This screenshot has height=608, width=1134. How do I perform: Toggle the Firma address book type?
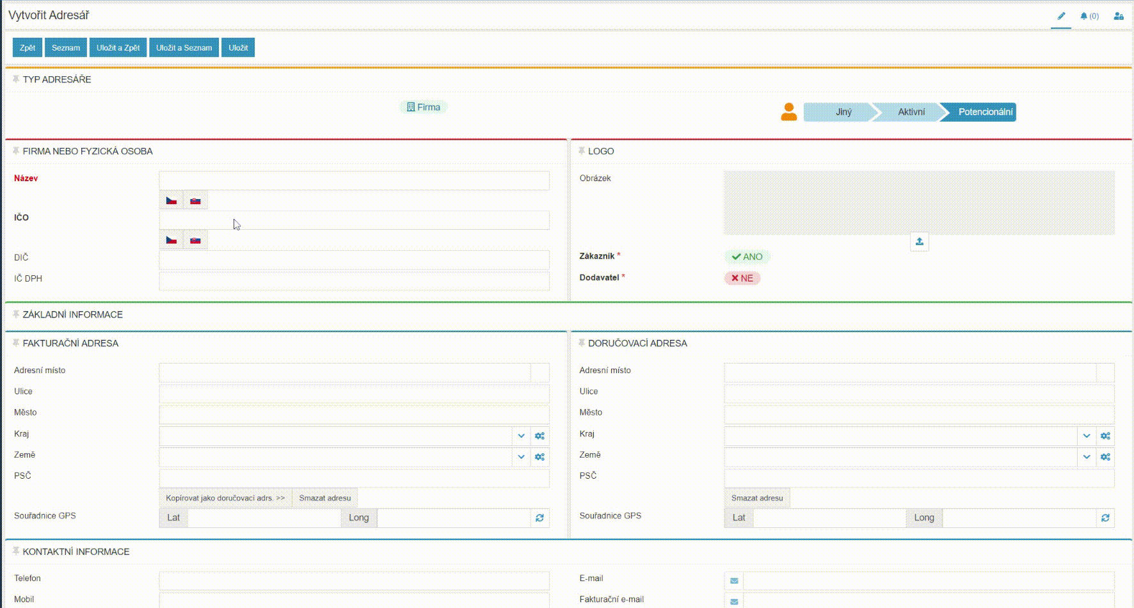[x=424, y=107]
